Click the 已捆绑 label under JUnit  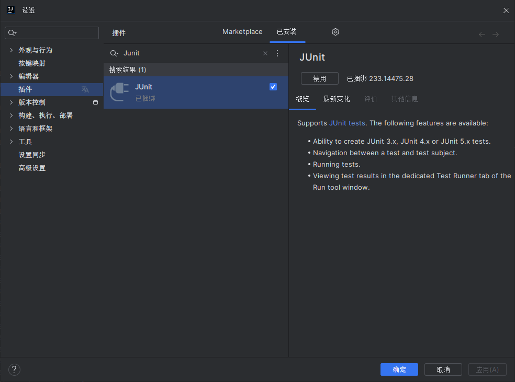145,98
